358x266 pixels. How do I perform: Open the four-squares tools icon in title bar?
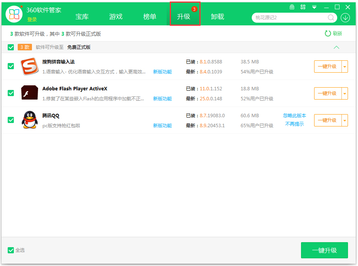tap(303, 7)
